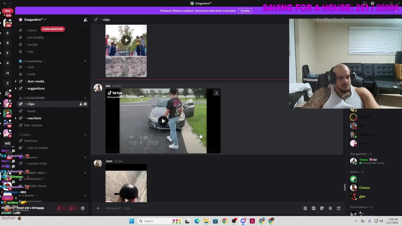402x226 pixels.
Task: Jump to NEW unread servers indicator
Action: pos(8,11)
